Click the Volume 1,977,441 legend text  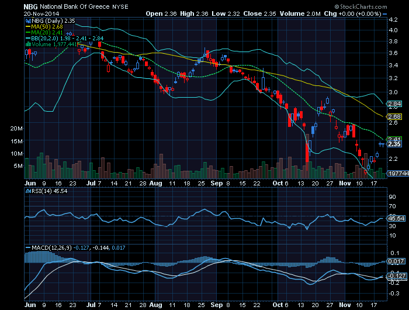[x=54, y=44]
